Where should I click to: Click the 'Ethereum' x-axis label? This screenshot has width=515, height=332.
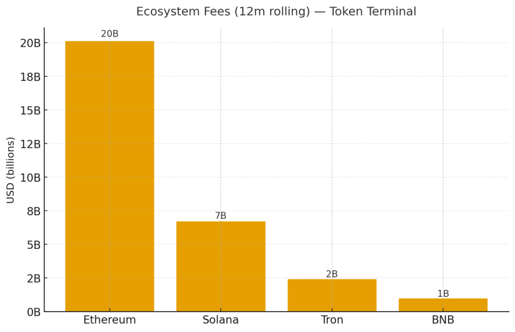pyautogui.click(x=110, y=320)
